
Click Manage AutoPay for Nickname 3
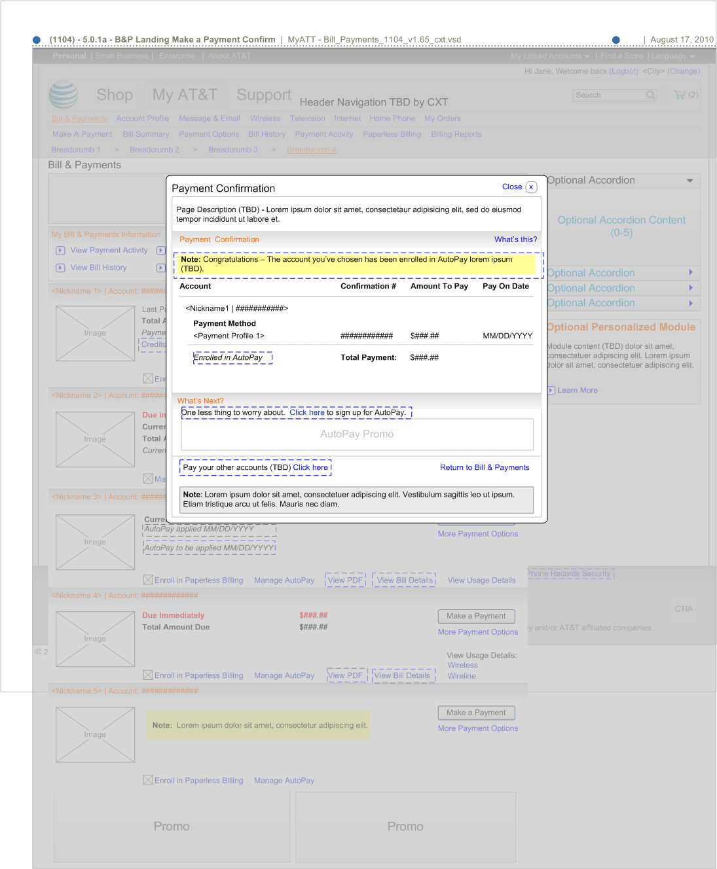[284, 580]
